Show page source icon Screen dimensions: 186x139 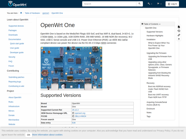(x=179, y=27)
